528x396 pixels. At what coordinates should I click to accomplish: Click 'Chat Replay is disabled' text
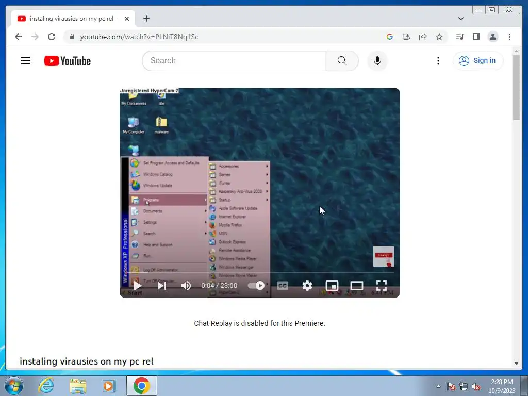[x=260, y=323]
